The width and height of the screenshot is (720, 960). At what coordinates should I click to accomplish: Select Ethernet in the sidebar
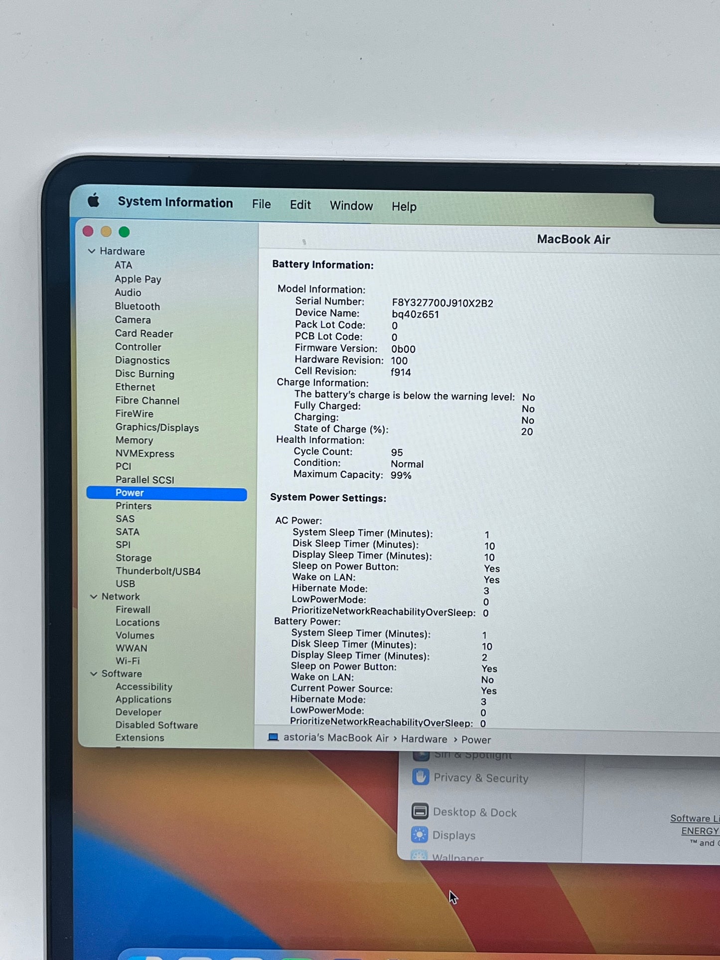coord(135,387)
